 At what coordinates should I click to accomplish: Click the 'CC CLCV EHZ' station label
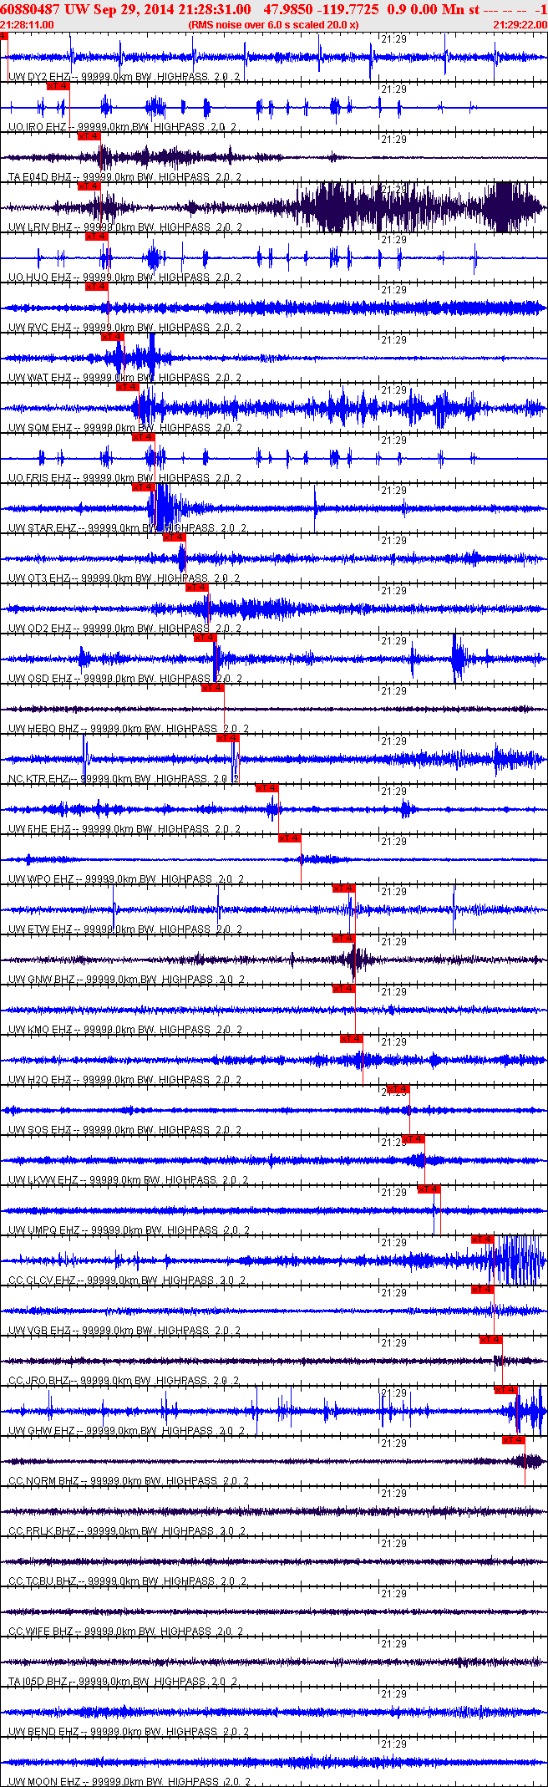coord(43,1280)
